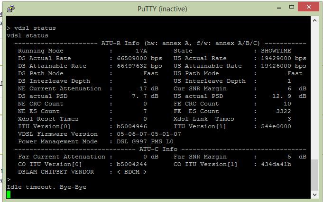This screenshot has height=202, width=323.
Task: Click the 'b5004946' ITU version value
Action: (132, 127)
